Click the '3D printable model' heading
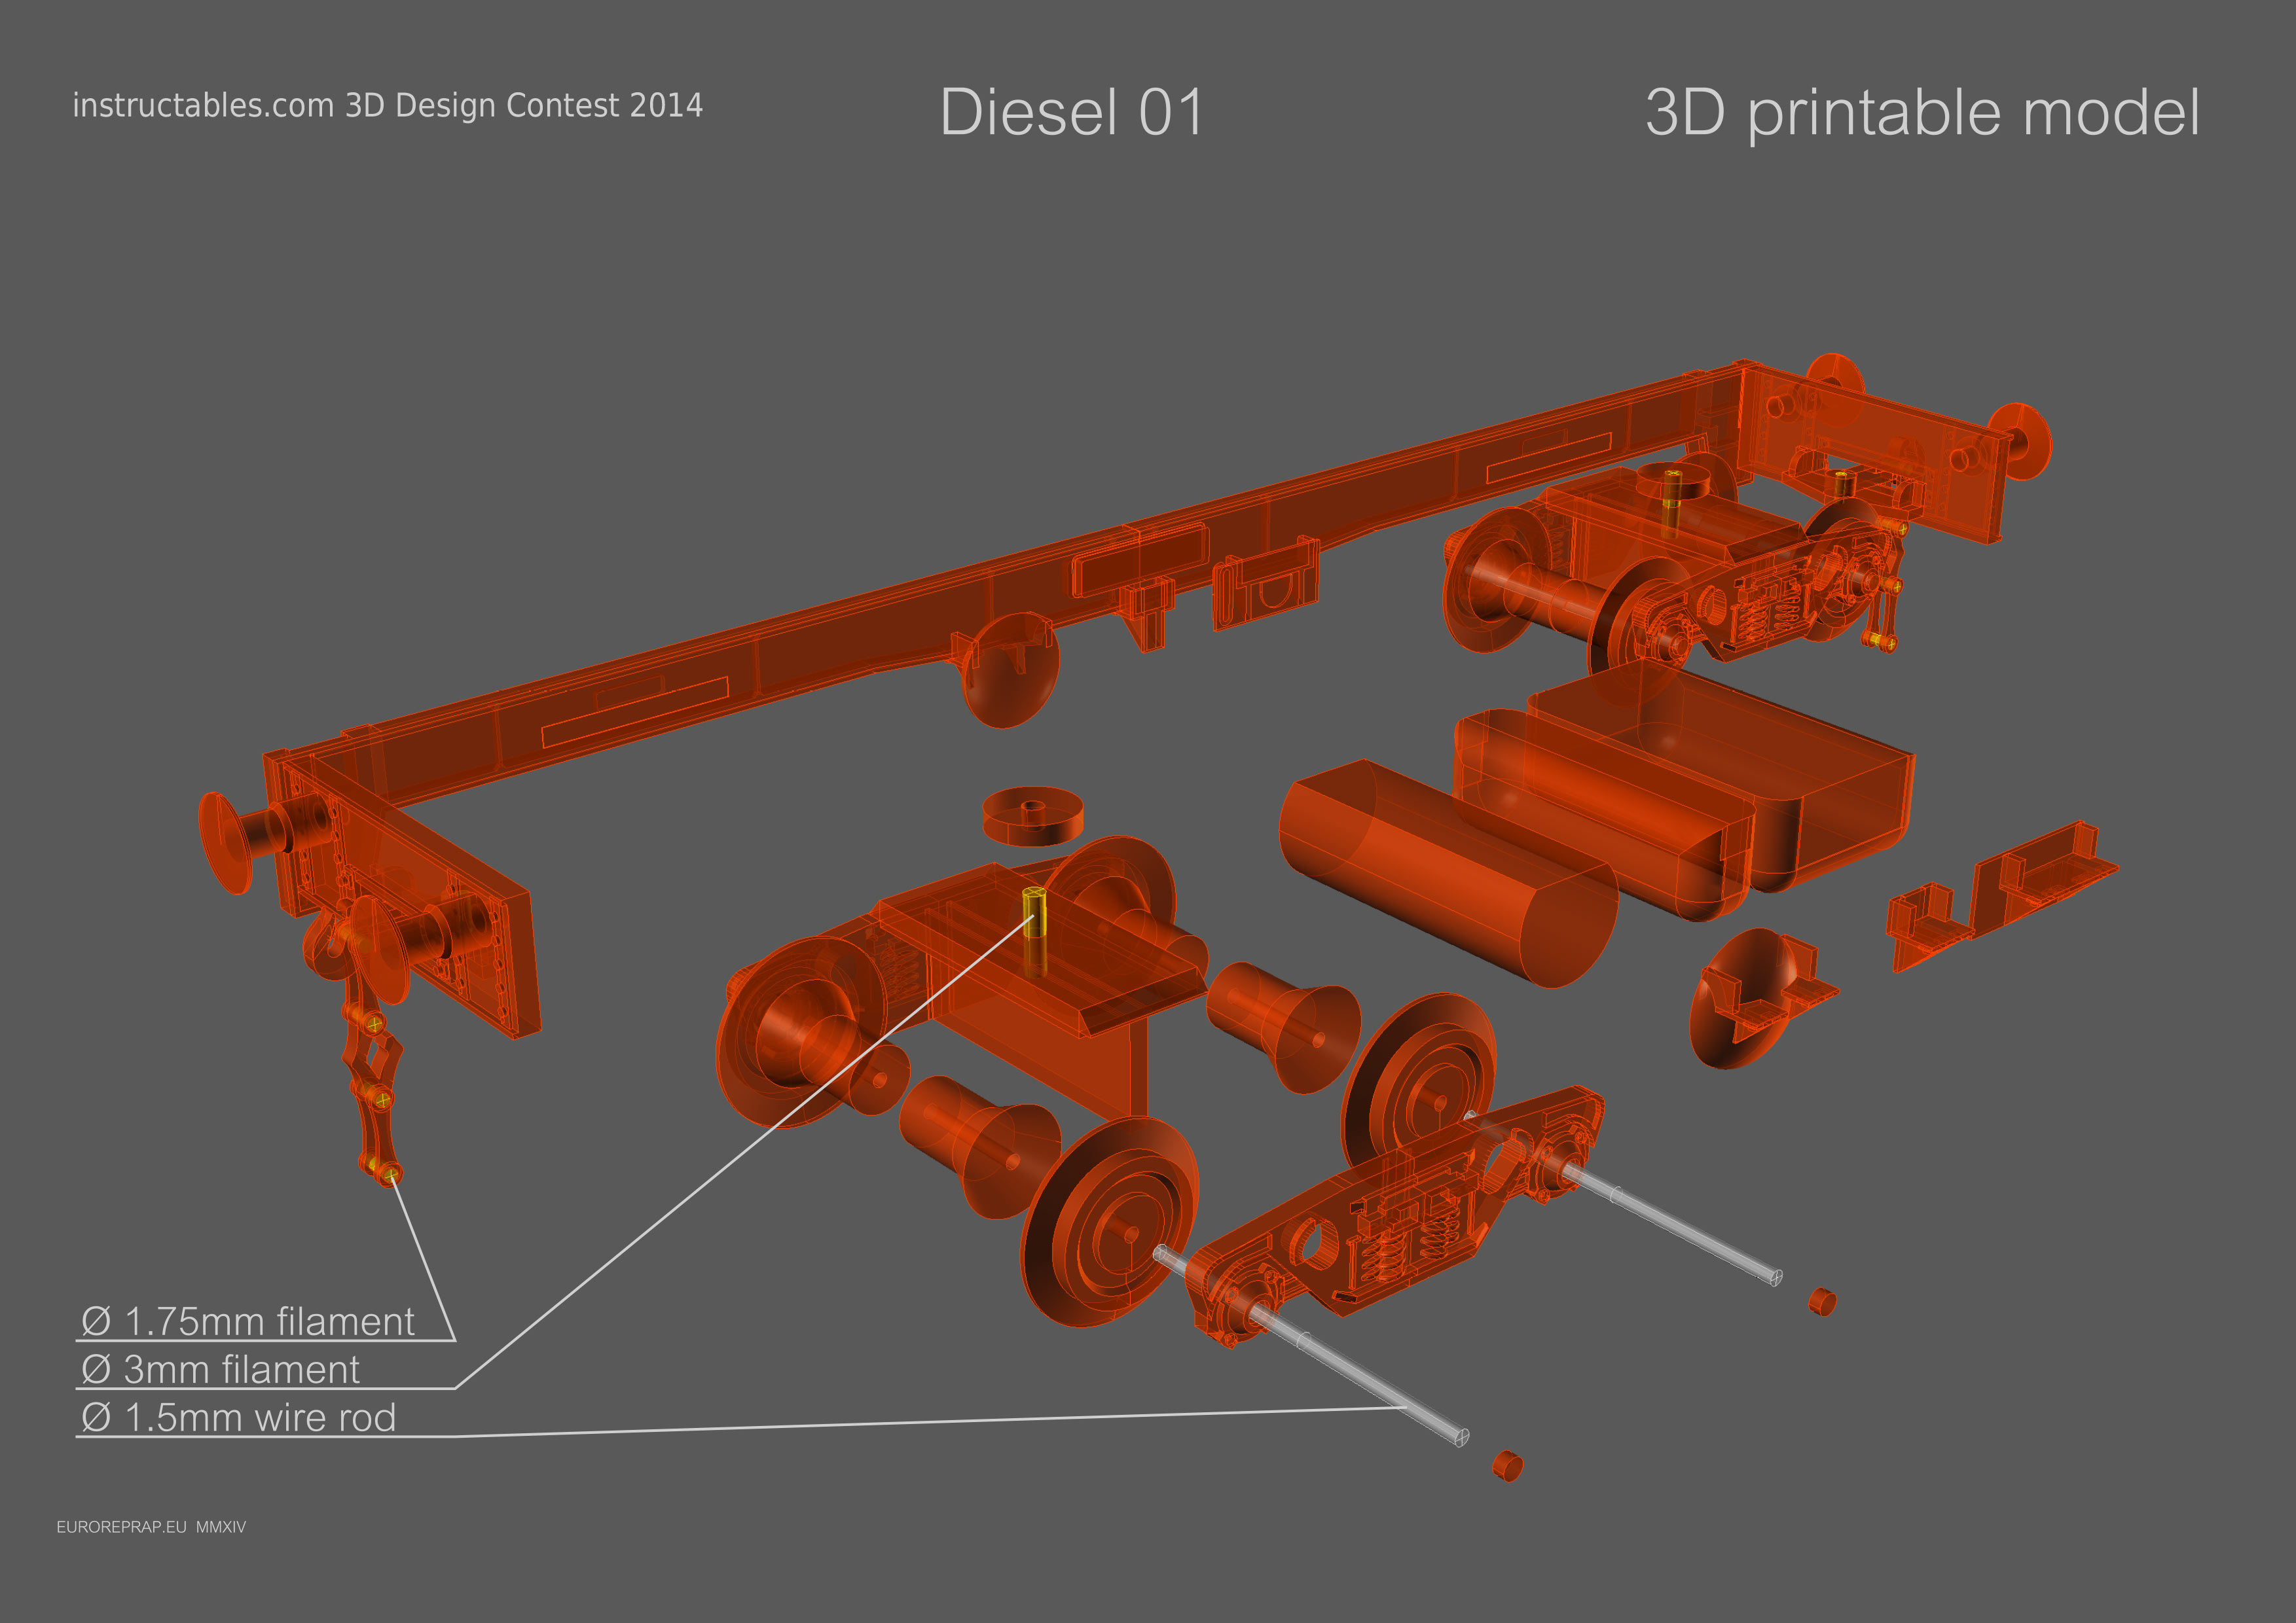Screen dimensions: 2296x1623 tap(1922, 114)
